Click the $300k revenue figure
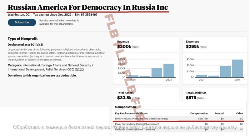The image size is (250, 136). (x=124, y=46)
